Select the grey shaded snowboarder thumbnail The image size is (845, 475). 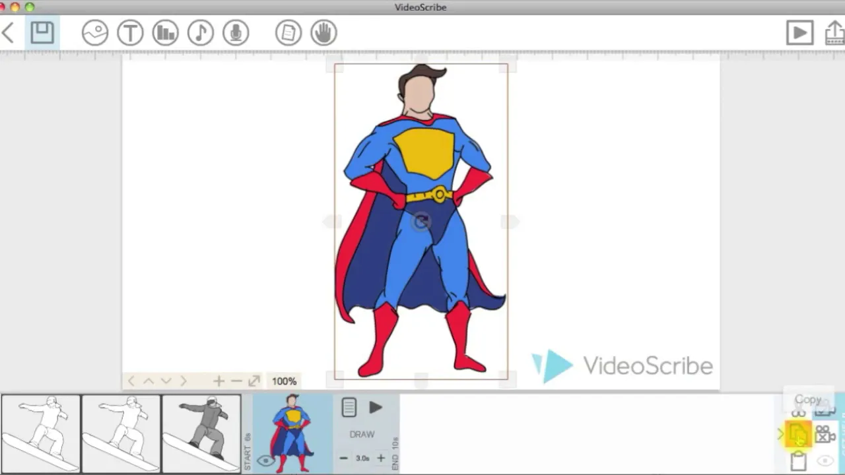[201, 433]
